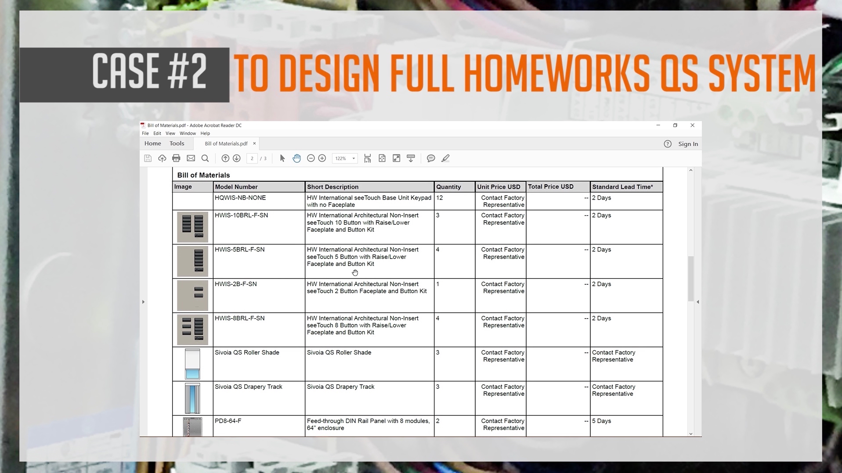Click the HWIS-2B-F-SN keypad thumbnail

[x=192, y=296]
